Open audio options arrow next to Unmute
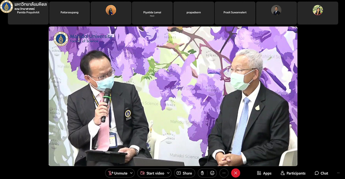The width and height of the screenshot is (345, 179). pos(131,173)
